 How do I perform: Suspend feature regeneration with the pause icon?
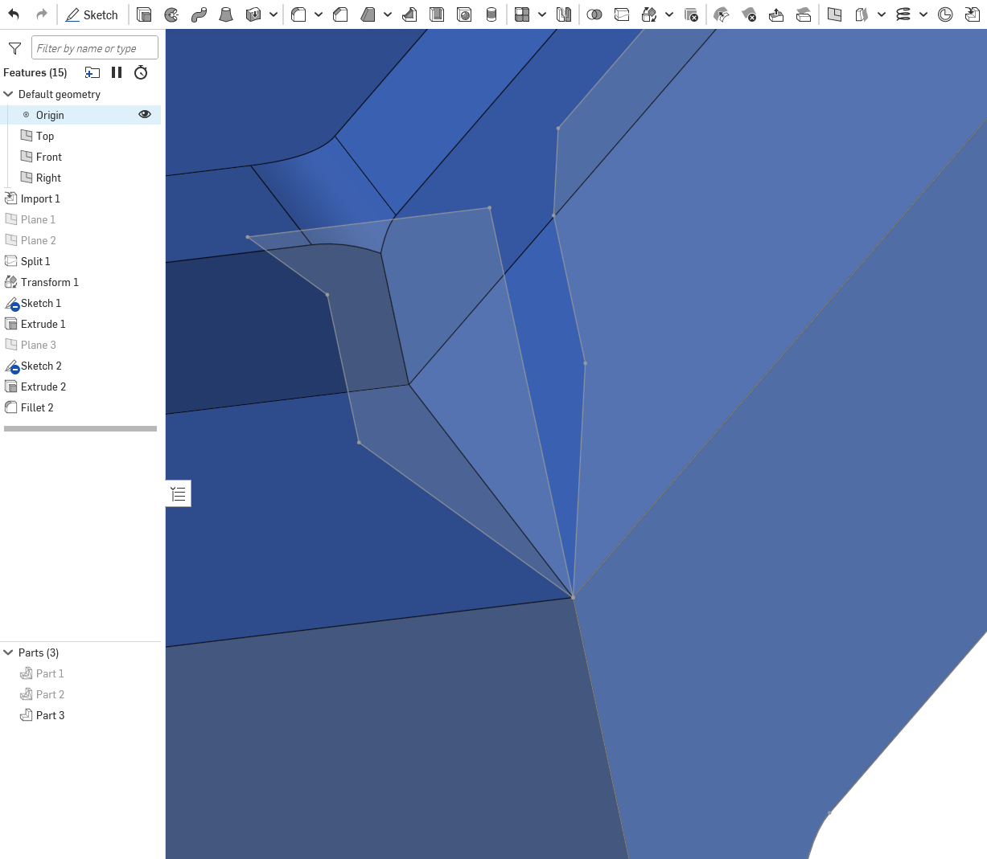[116, 72]
